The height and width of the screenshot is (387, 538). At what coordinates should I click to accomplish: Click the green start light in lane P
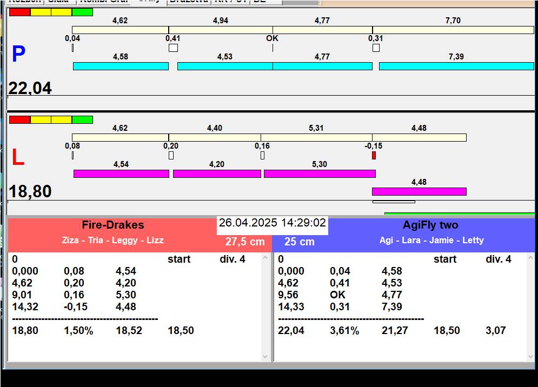(82, 12)
